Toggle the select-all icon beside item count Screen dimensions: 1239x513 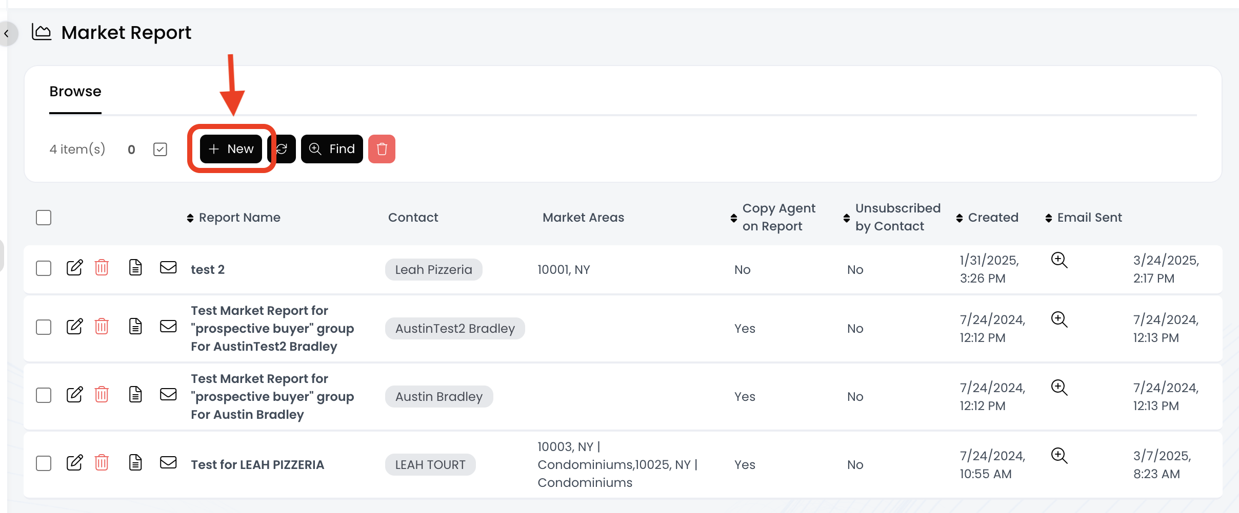(x=160, y=149)
